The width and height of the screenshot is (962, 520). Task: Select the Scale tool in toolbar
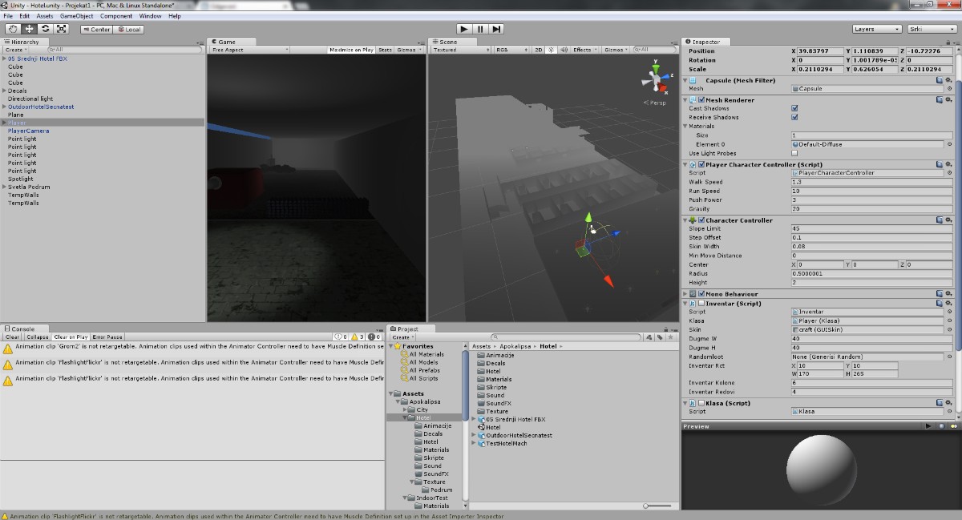coord(62,29)
